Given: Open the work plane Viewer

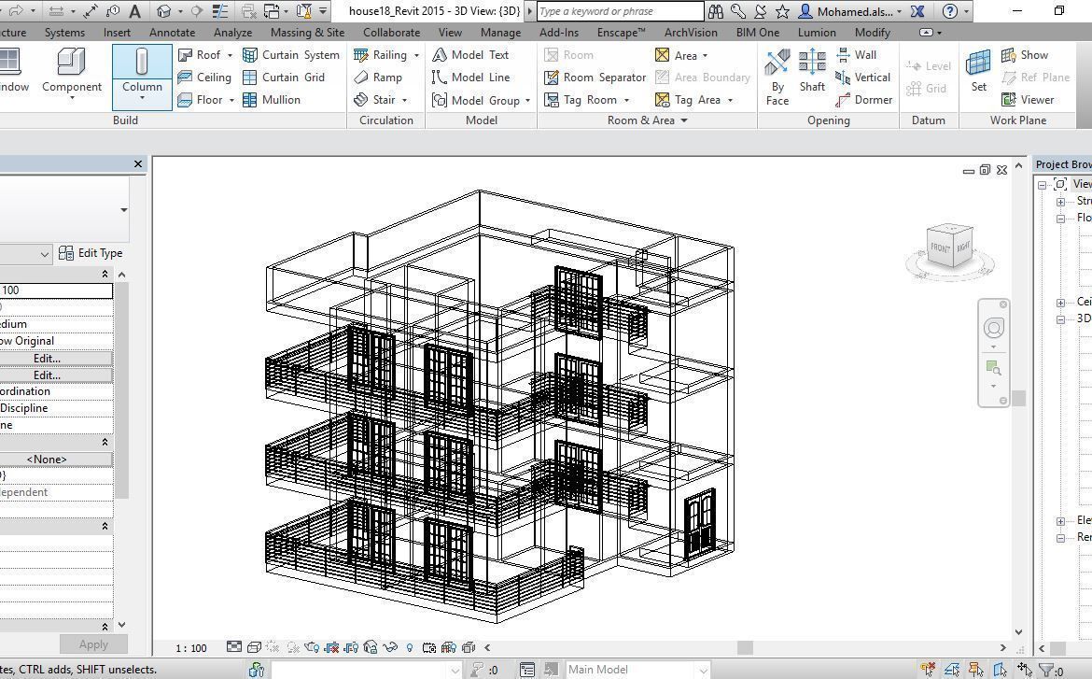Looking at the screenshot, I should pos(1028,100).
